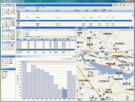The image size is (135, 102).
Task: Open the スプリット panel header dropdown arrow
Action: (75, 27)
